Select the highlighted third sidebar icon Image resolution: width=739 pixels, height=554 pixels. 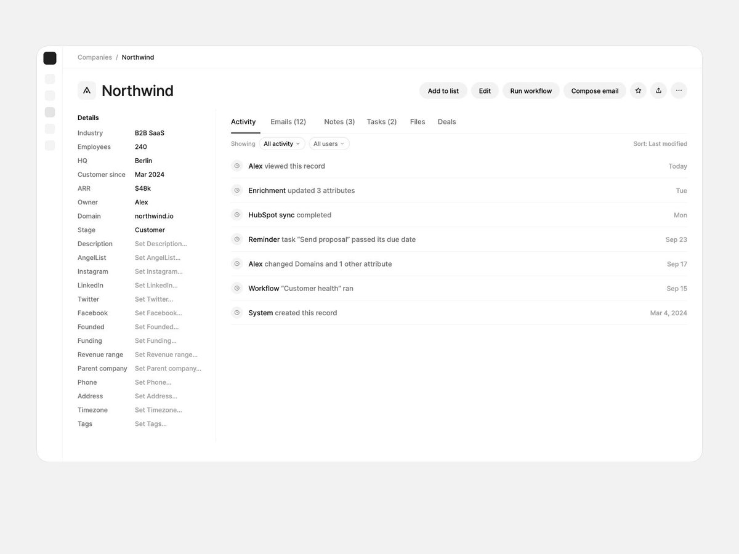50,112
